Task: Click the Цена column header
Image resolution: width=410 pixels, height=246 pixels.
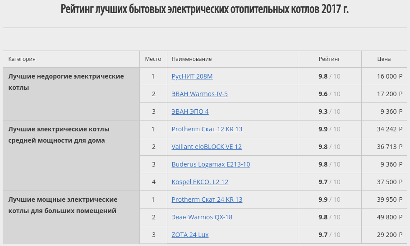Action: 384,59
